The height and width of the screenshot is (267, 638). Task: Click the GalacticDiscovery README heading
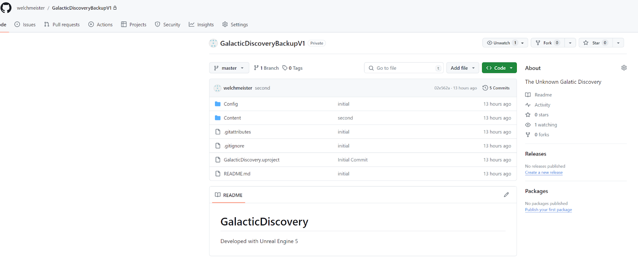[x=264, y=222]
